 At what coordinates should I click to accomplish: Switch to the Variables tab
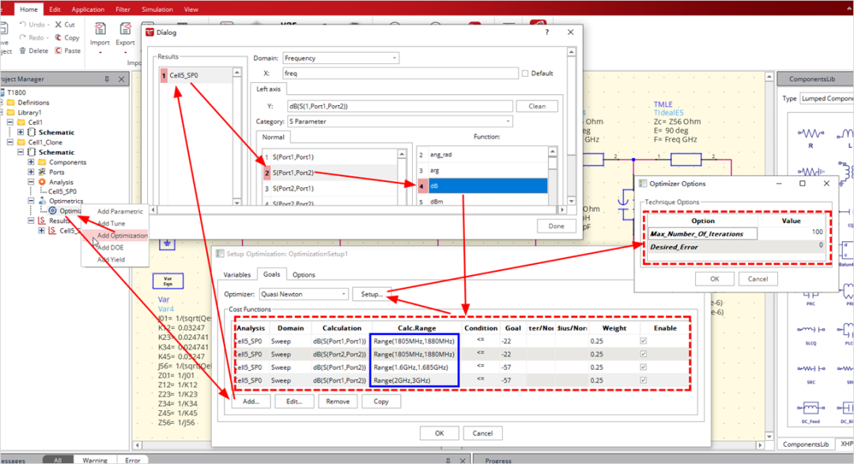[236, 275]
